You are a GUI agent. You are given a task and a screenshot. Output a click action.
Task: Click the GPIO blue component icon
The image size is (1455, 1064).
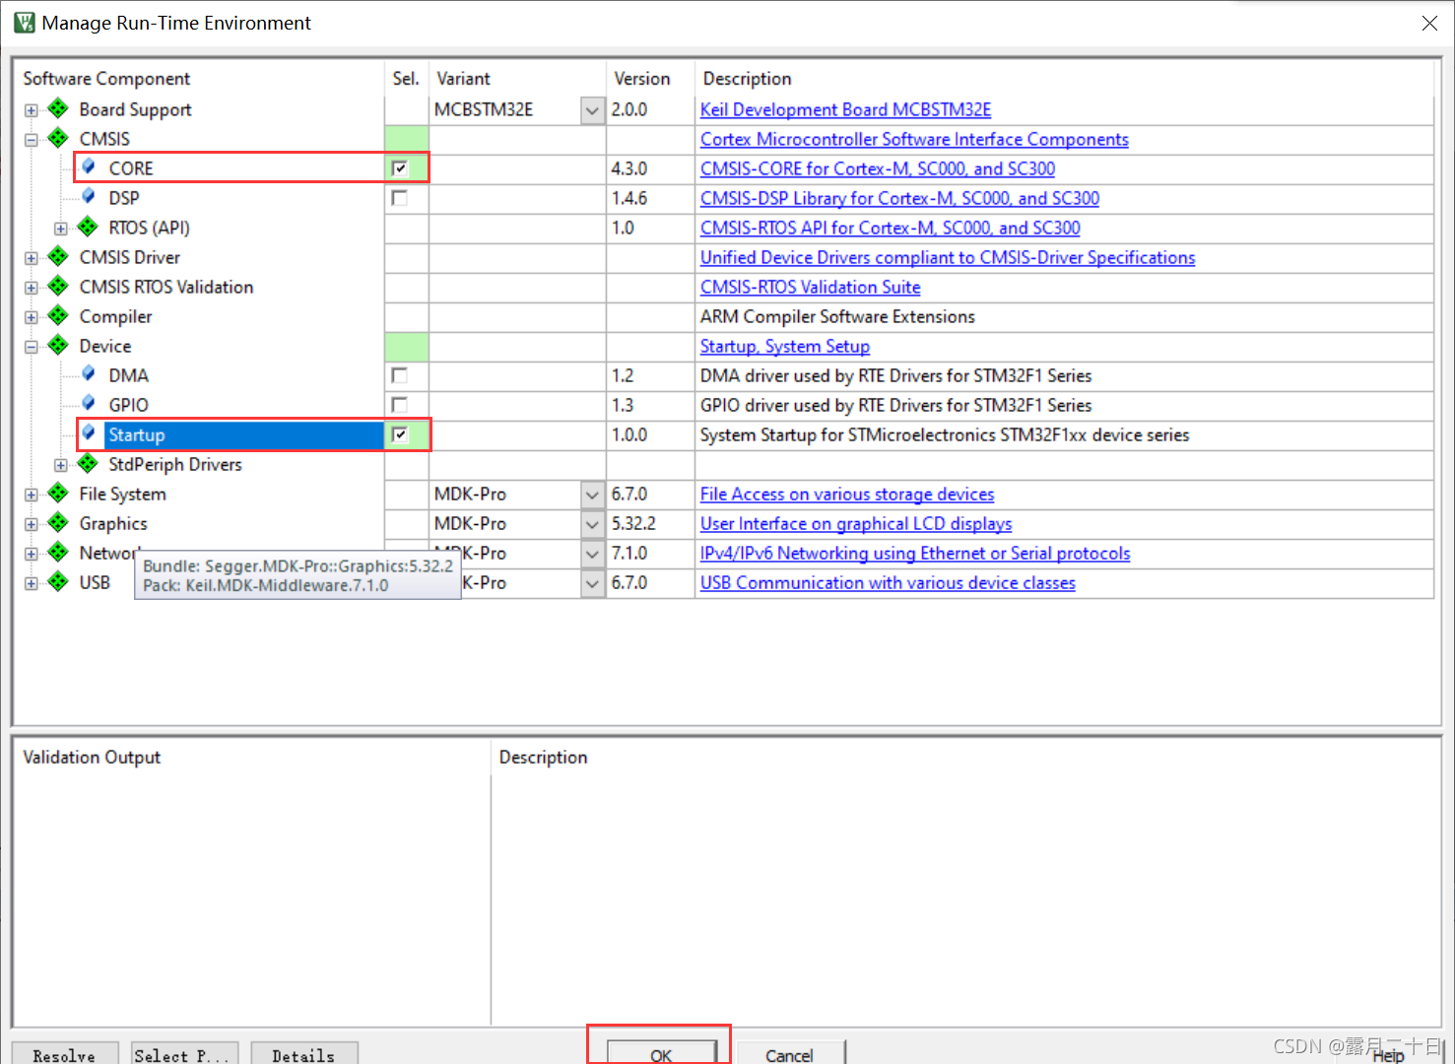[89, 403]
